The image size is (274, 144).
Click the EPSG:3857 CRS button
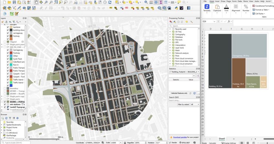point(185,143)
